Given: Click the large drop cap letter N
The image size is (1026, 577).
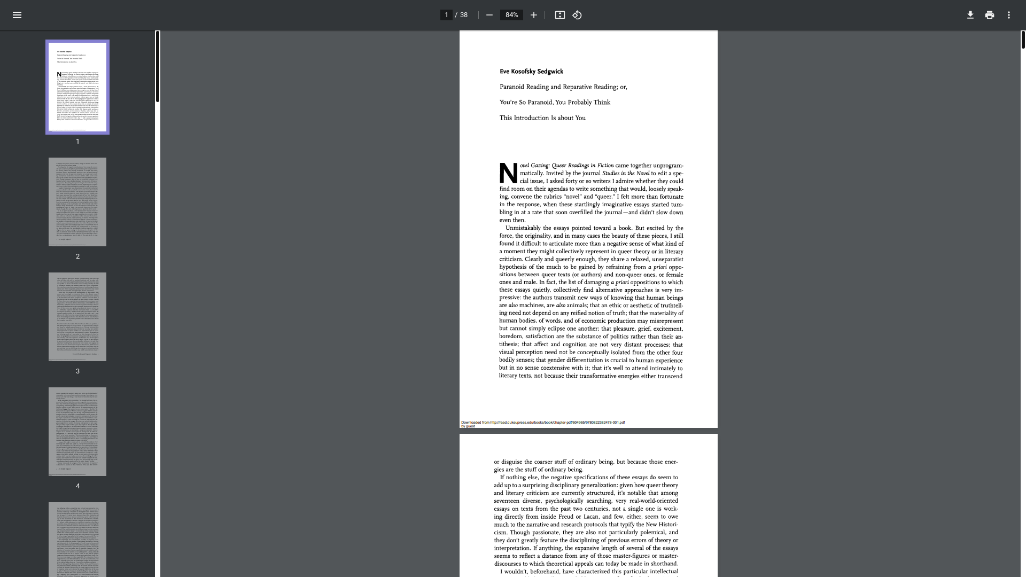Looking at the screenshot, I should click(x=508, y=173).
